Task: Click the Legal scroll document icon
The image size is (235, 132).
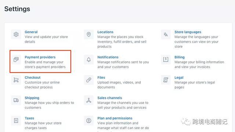Action: click(x=166, y=80)
